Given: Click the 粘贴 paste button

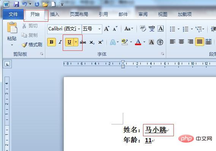Looking at the screenshot, I should 12,27.
